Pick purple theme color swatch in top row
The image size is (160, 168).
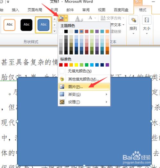[x=97, y=31]
